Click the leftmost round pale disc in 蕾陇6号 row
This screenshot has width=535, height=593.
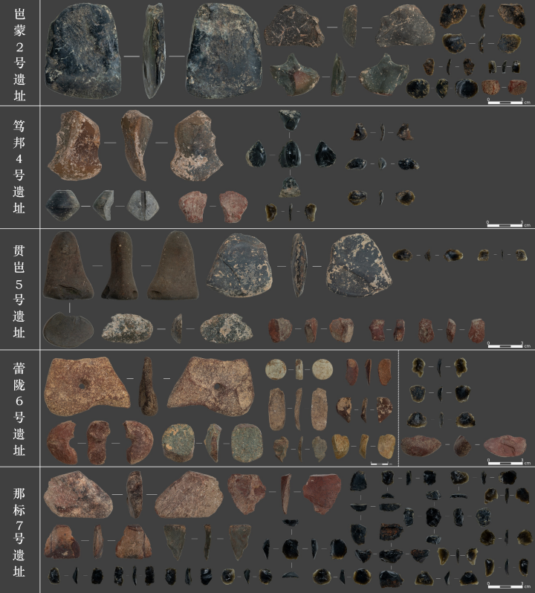pyautogui.click(x=275, y=369)
